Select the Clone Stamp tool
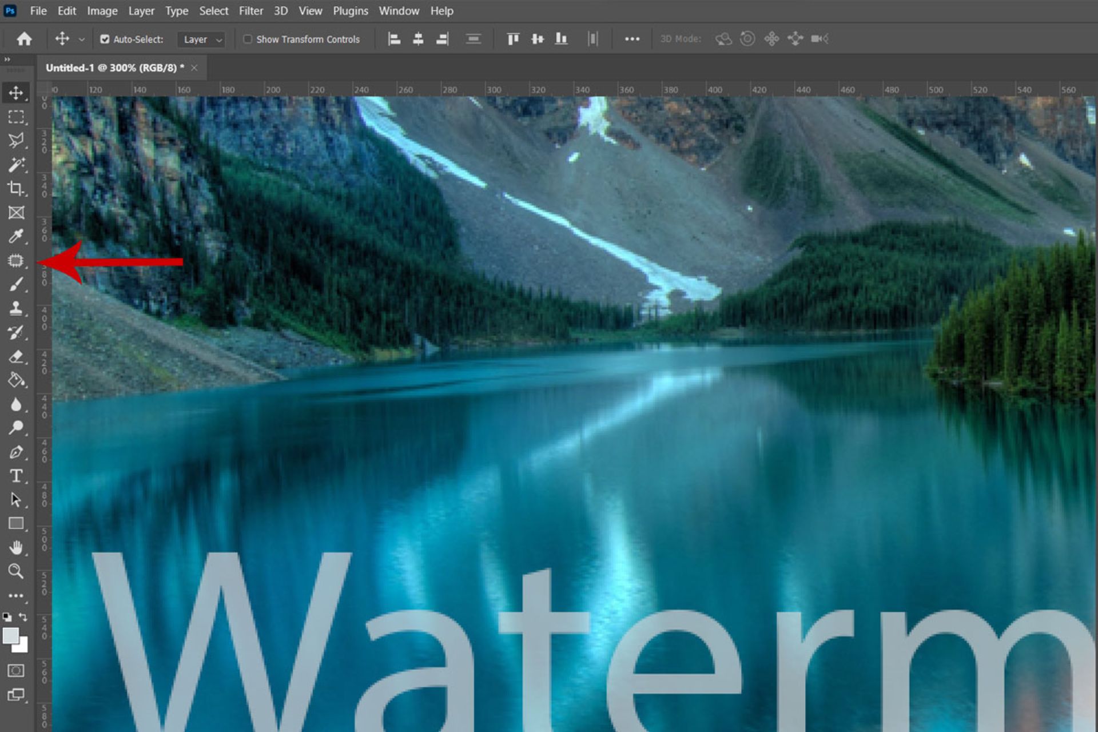The image size is (1098, 732). [16, 308]
